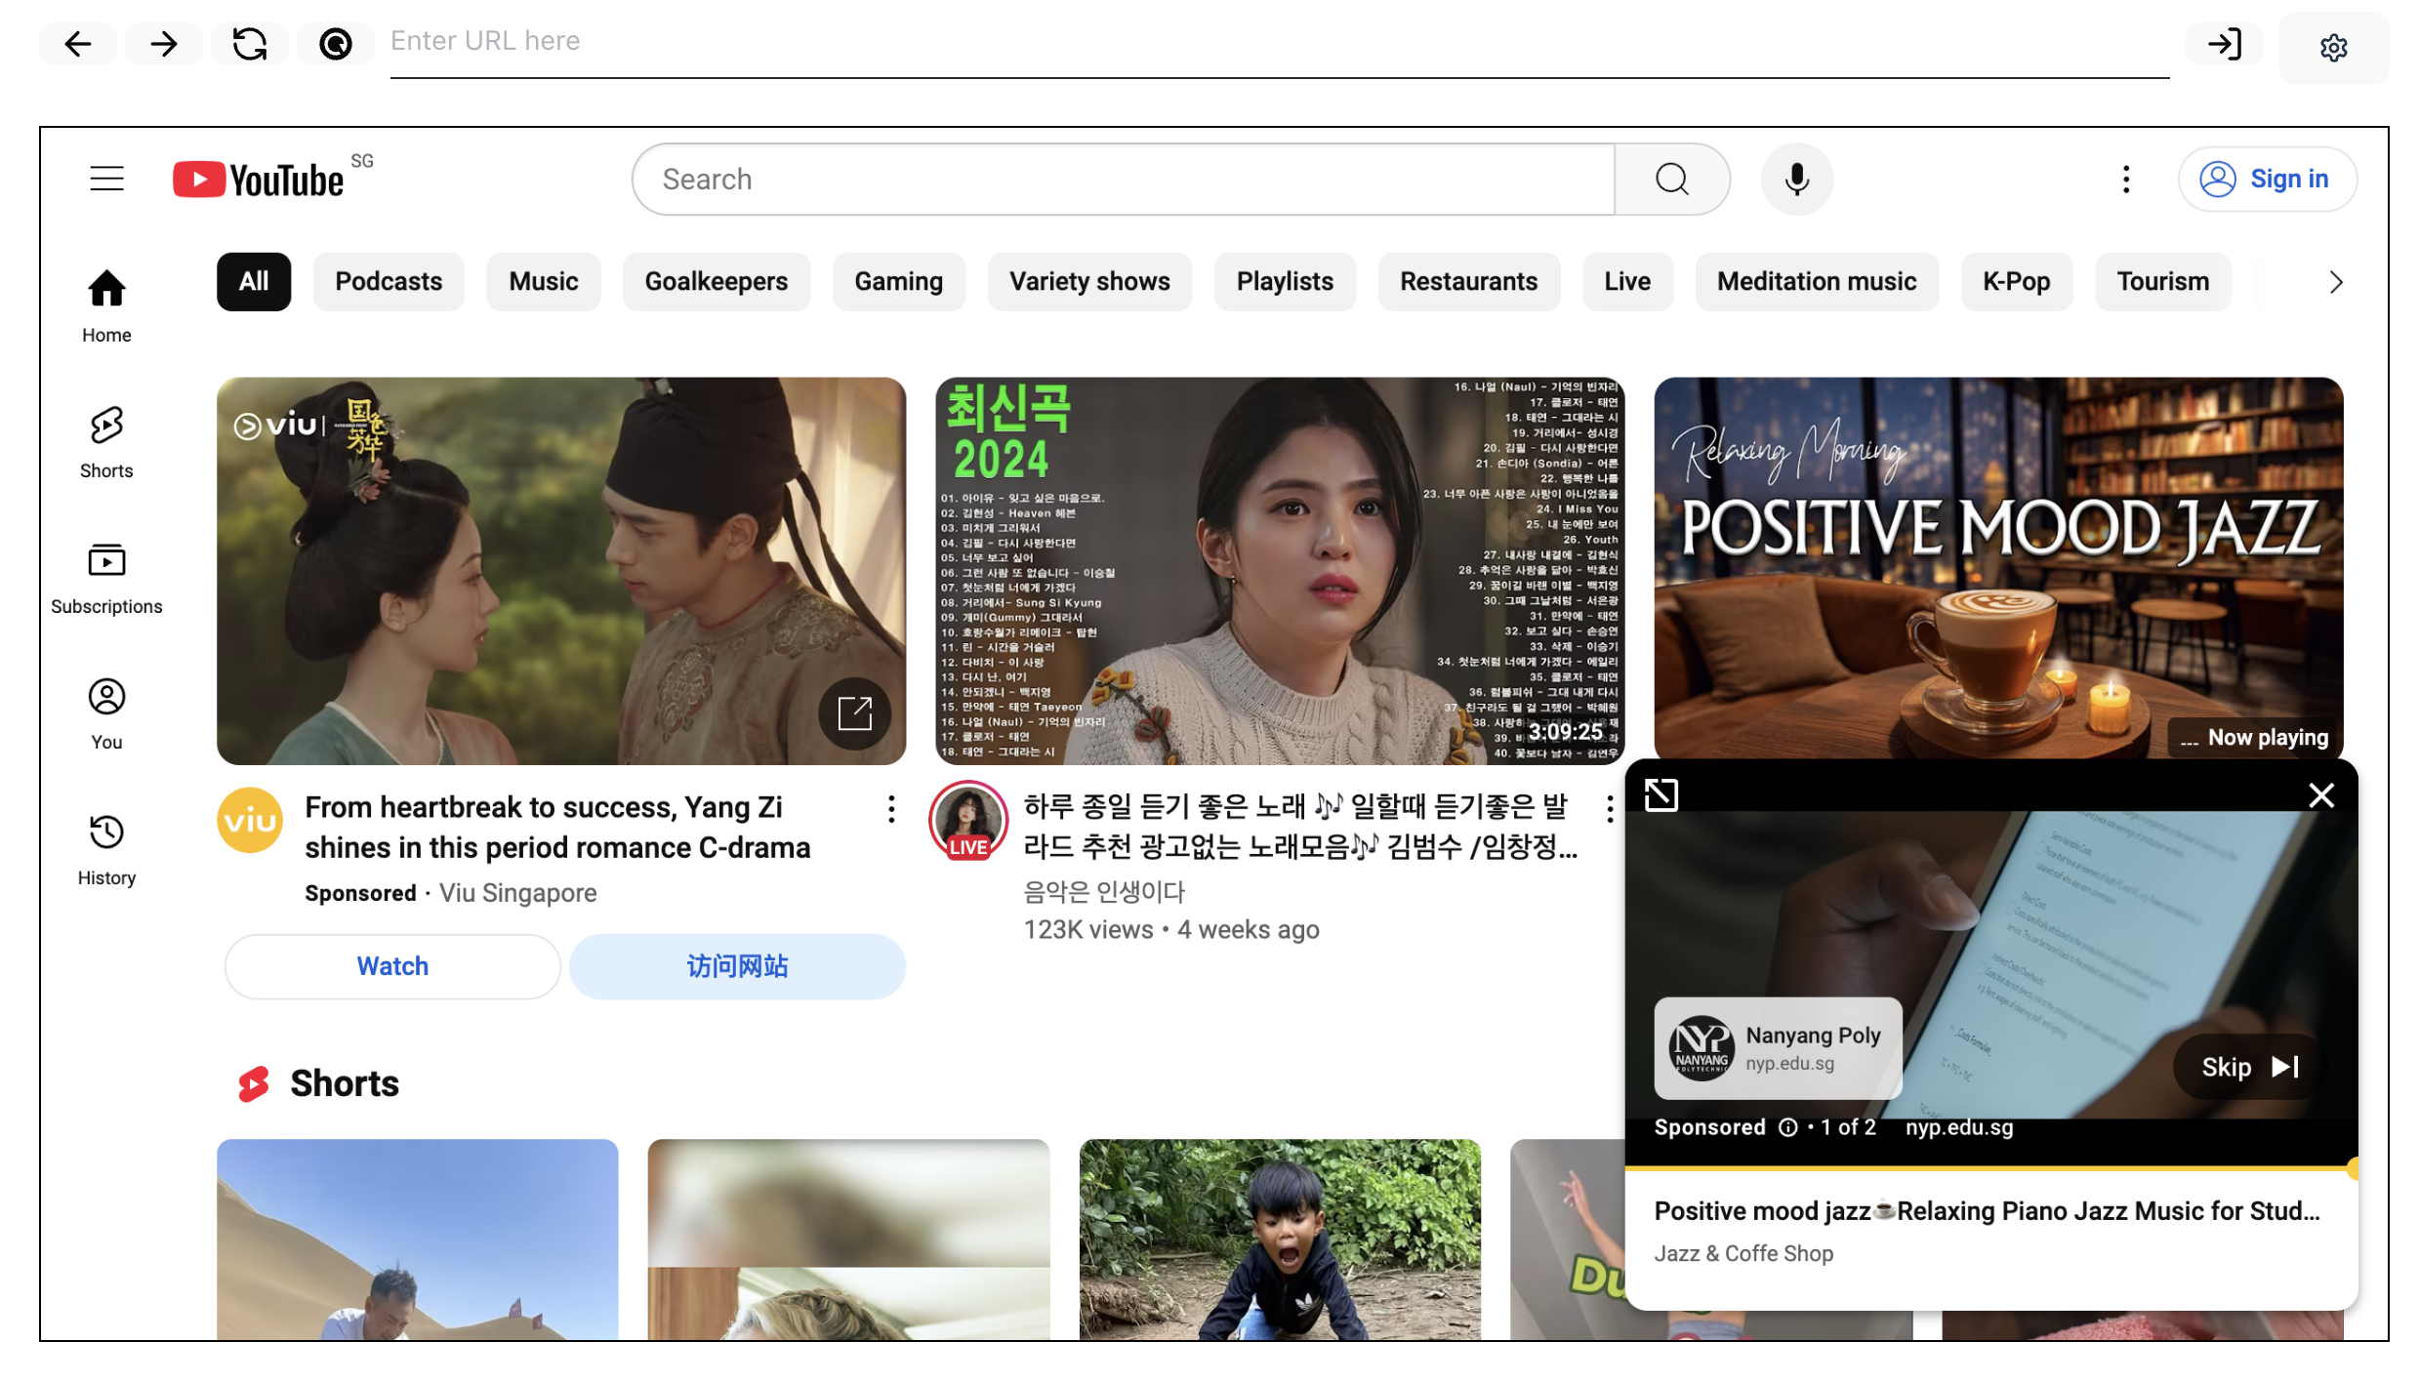Open YouTube settings three-dot menu
The height and width of the screenshot is (1382, 2419).
point(2126,180)
